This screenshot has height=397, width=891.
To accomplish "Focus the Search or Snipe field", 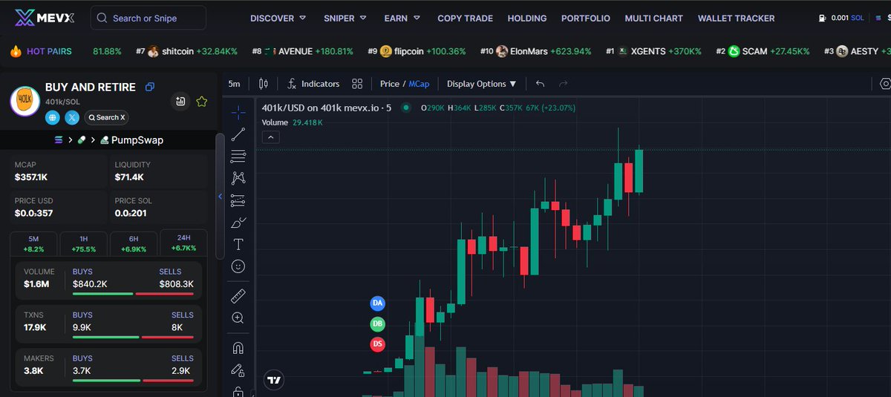I will coord(148,18).
